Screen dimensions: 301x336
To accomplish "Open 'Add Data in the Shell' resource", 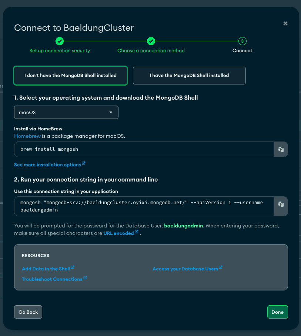I will (x=46, y=269).
